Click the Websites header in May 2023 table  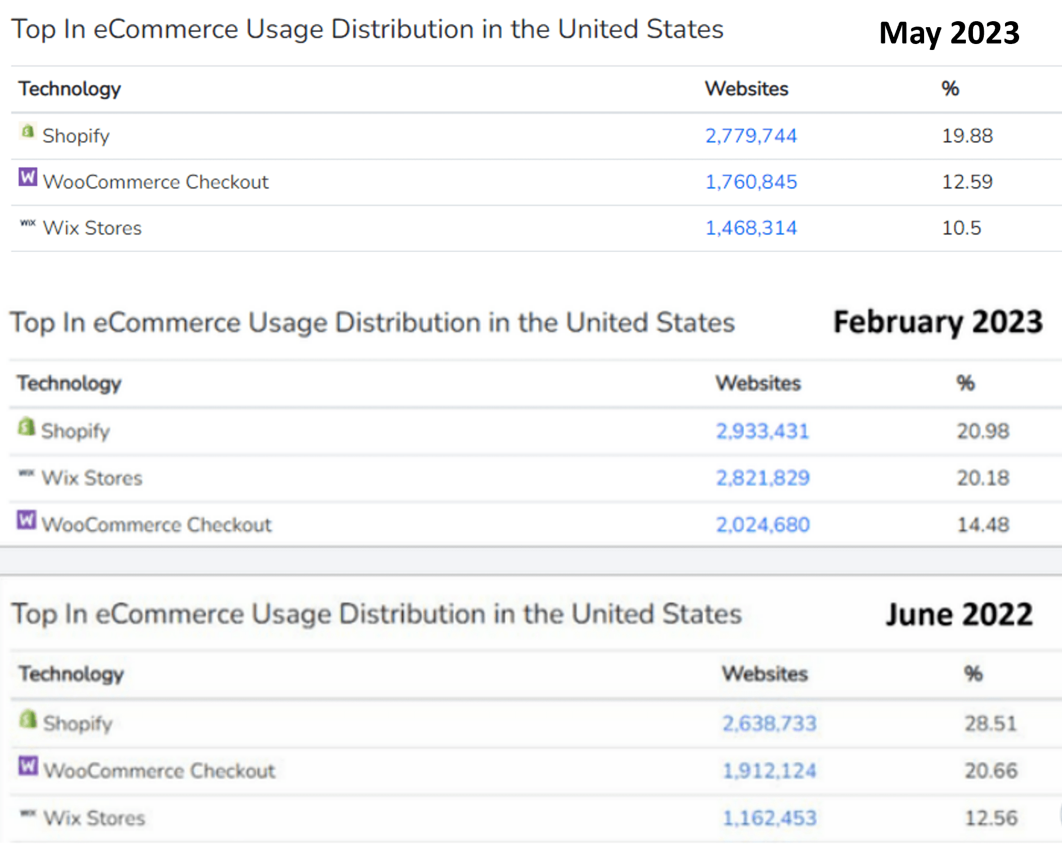pos(747,89)
